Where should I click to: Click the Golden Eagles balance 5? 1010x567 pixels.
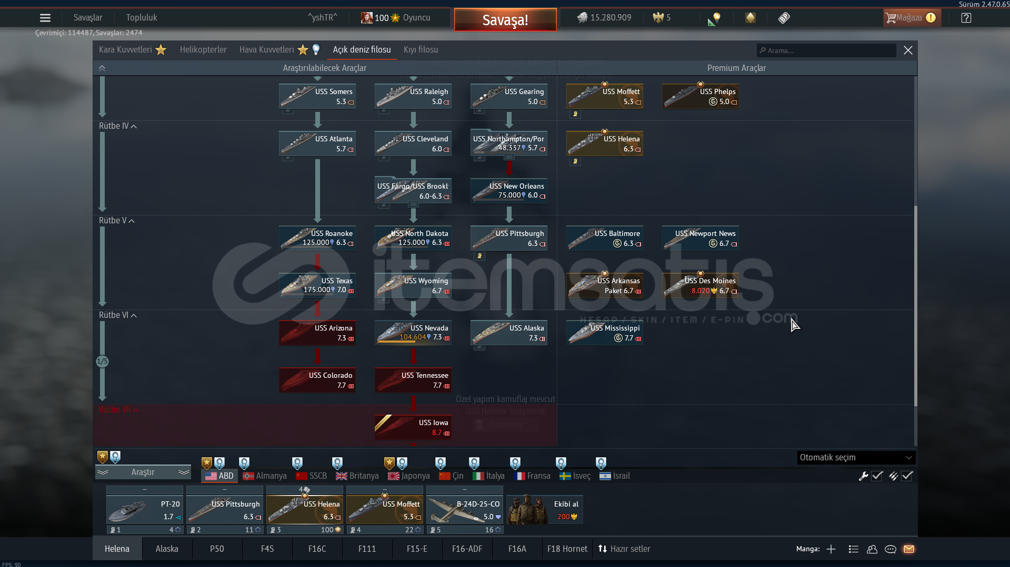pyautogui.click(x=662, y=18)
